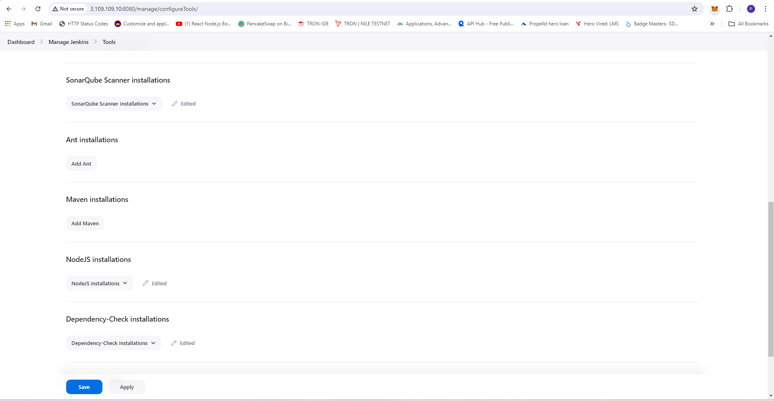The height and width of the screenshot is (401, 774).
Task: Expand NodeJS installations dropdown
Action: click(x=100, y=283)
